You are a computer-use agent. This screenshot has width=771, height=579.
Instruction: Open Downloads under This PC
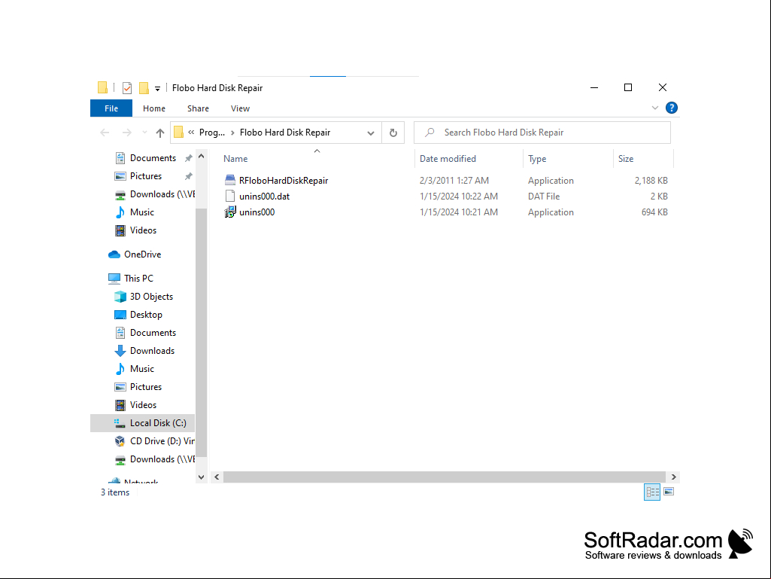(152, 351)
